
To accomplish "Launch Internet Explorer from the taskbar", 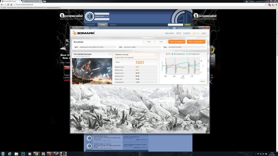I will click(x=10, y=154).
